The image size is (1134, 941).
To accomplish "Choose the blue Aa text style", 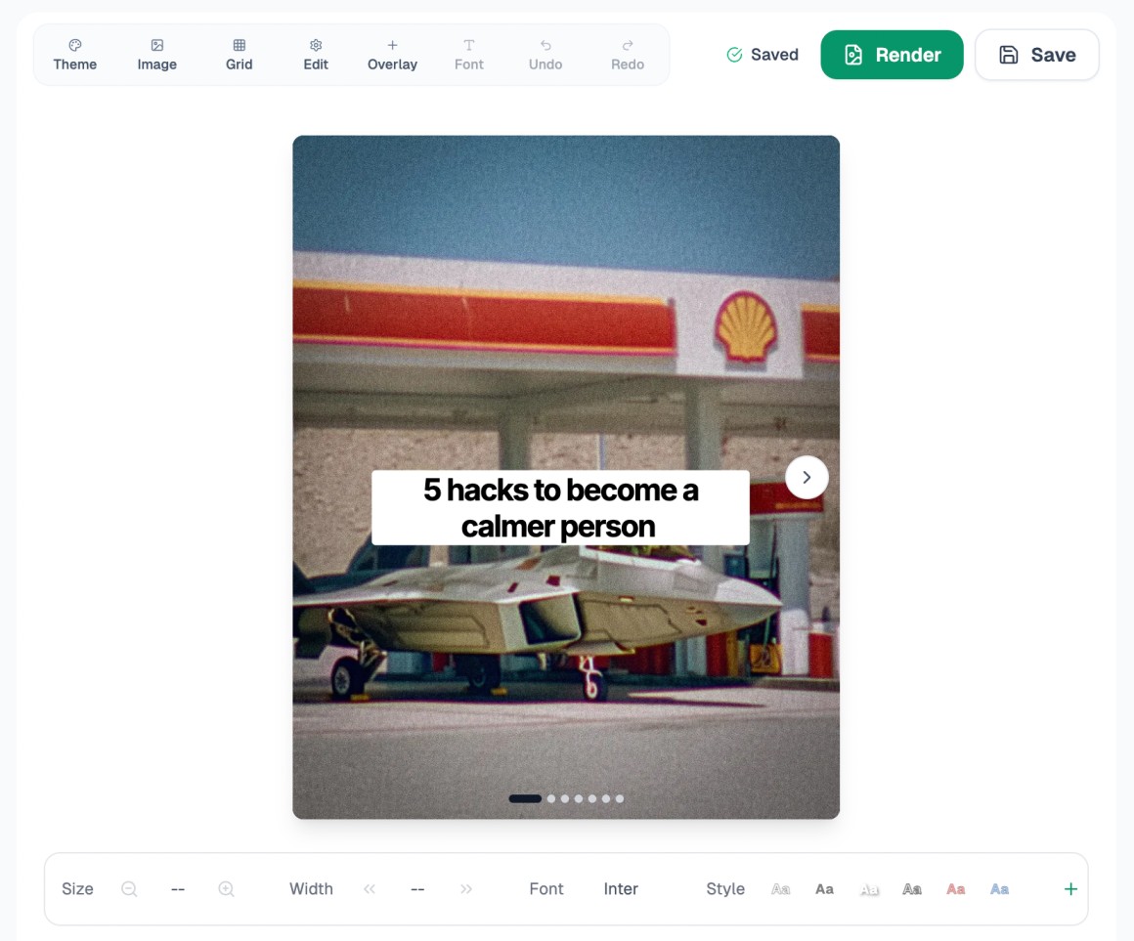I will [999, 889].
